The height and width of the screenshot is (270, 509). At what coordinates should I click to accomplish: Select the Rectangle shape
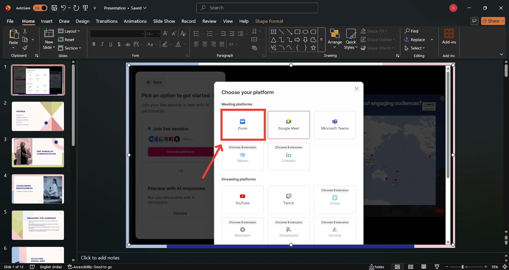pos(297,32)
